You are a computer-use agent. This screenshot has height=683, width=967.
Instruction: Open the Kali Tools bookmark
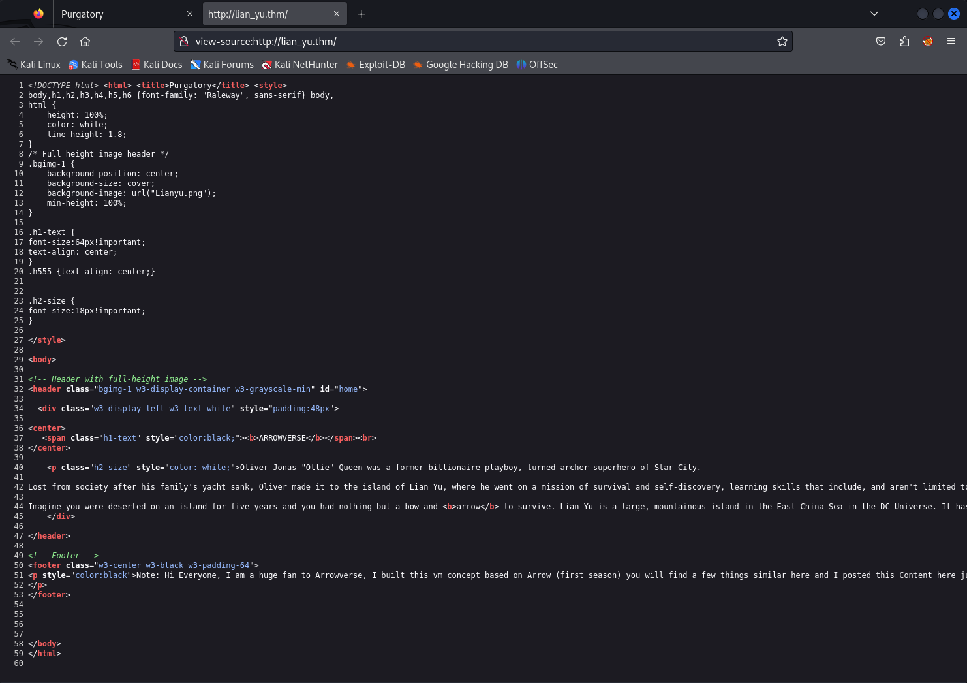coord(95,65)
